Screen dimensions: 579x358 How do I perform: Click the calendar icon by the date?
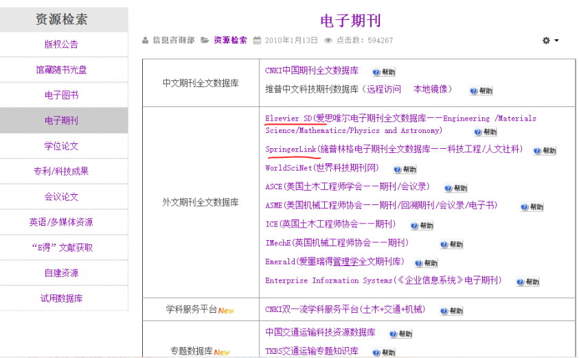coord(257,40)
